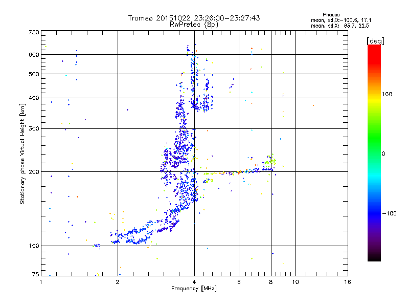The width and height of the screenshot is (409, 307).
Task: Click the y-axis tick label '400'
Action: pos(34,98)
